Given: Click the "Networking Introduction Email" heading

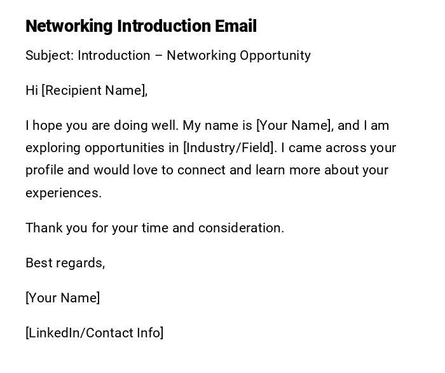Looking at the screenshot, I should [x=140, y=26].
